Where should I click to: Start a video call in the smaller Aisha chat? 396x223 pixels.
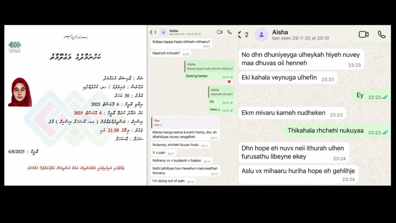[x=220, y=32]
